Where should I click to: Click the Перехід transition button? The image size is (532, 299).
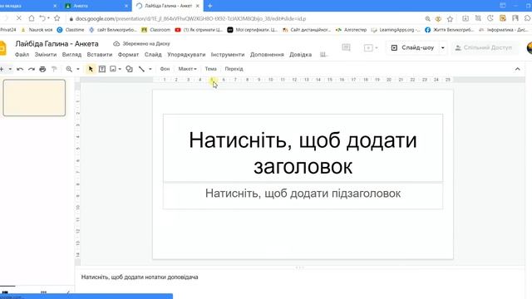pyautogui.click(x=234, y=69)
